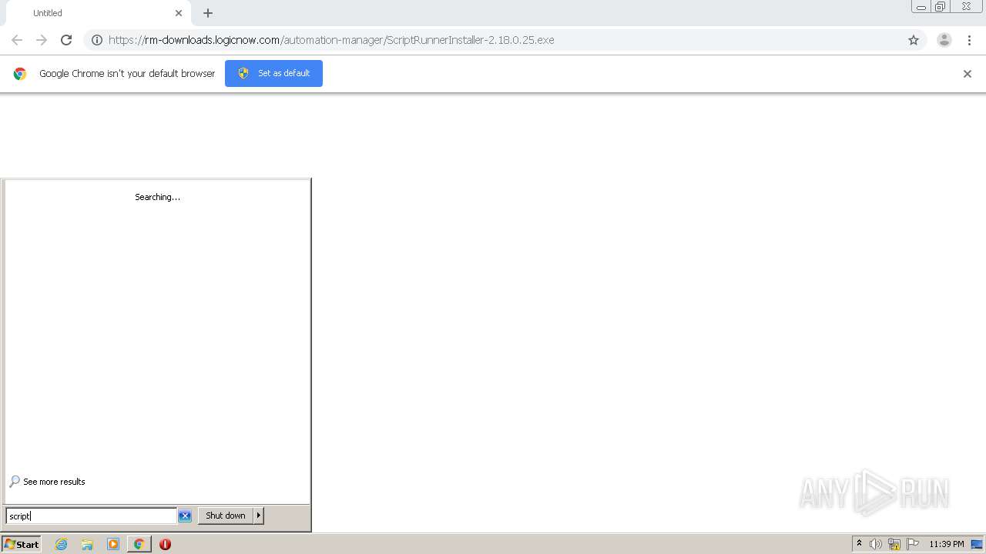Click the Shut down button
Viewport: 986px width, 554px height.
pyautogui.click(x=226, y=516)
